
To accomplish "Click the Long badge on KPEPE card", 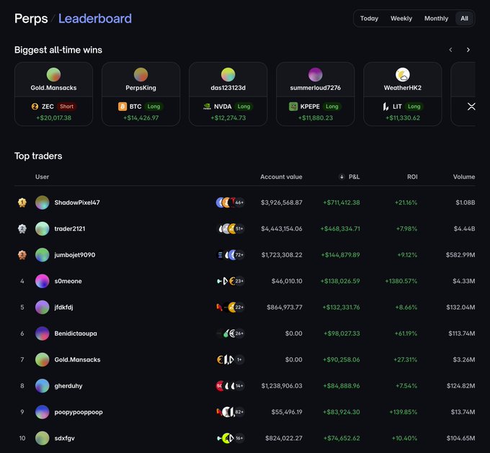I will 332,107.
